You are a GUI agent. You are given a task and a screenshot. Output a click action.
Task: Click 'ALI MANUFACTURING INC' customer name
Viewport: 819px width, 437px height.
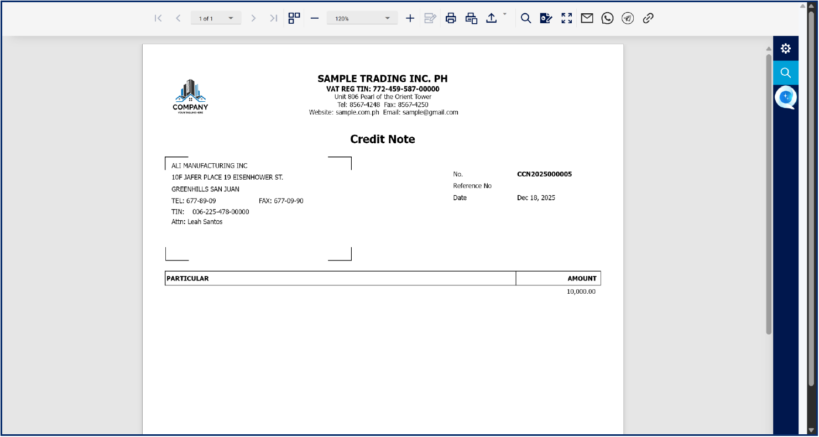point(210,166)
